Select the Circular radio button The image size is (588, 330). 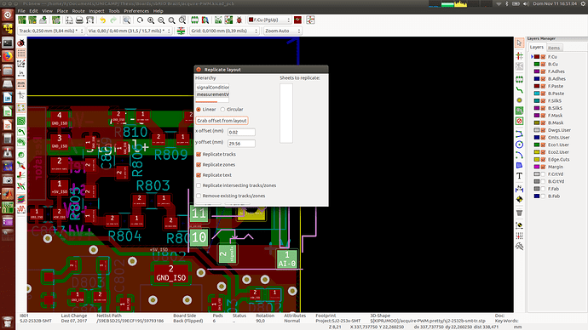click(222, 109)
